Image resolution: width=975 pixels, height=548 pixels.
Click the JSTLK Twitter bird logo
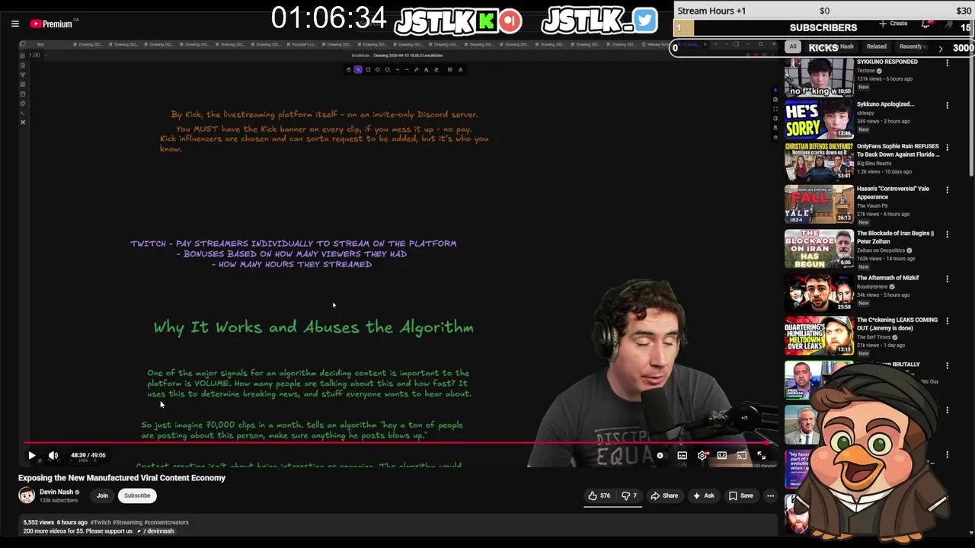(599, 21)
